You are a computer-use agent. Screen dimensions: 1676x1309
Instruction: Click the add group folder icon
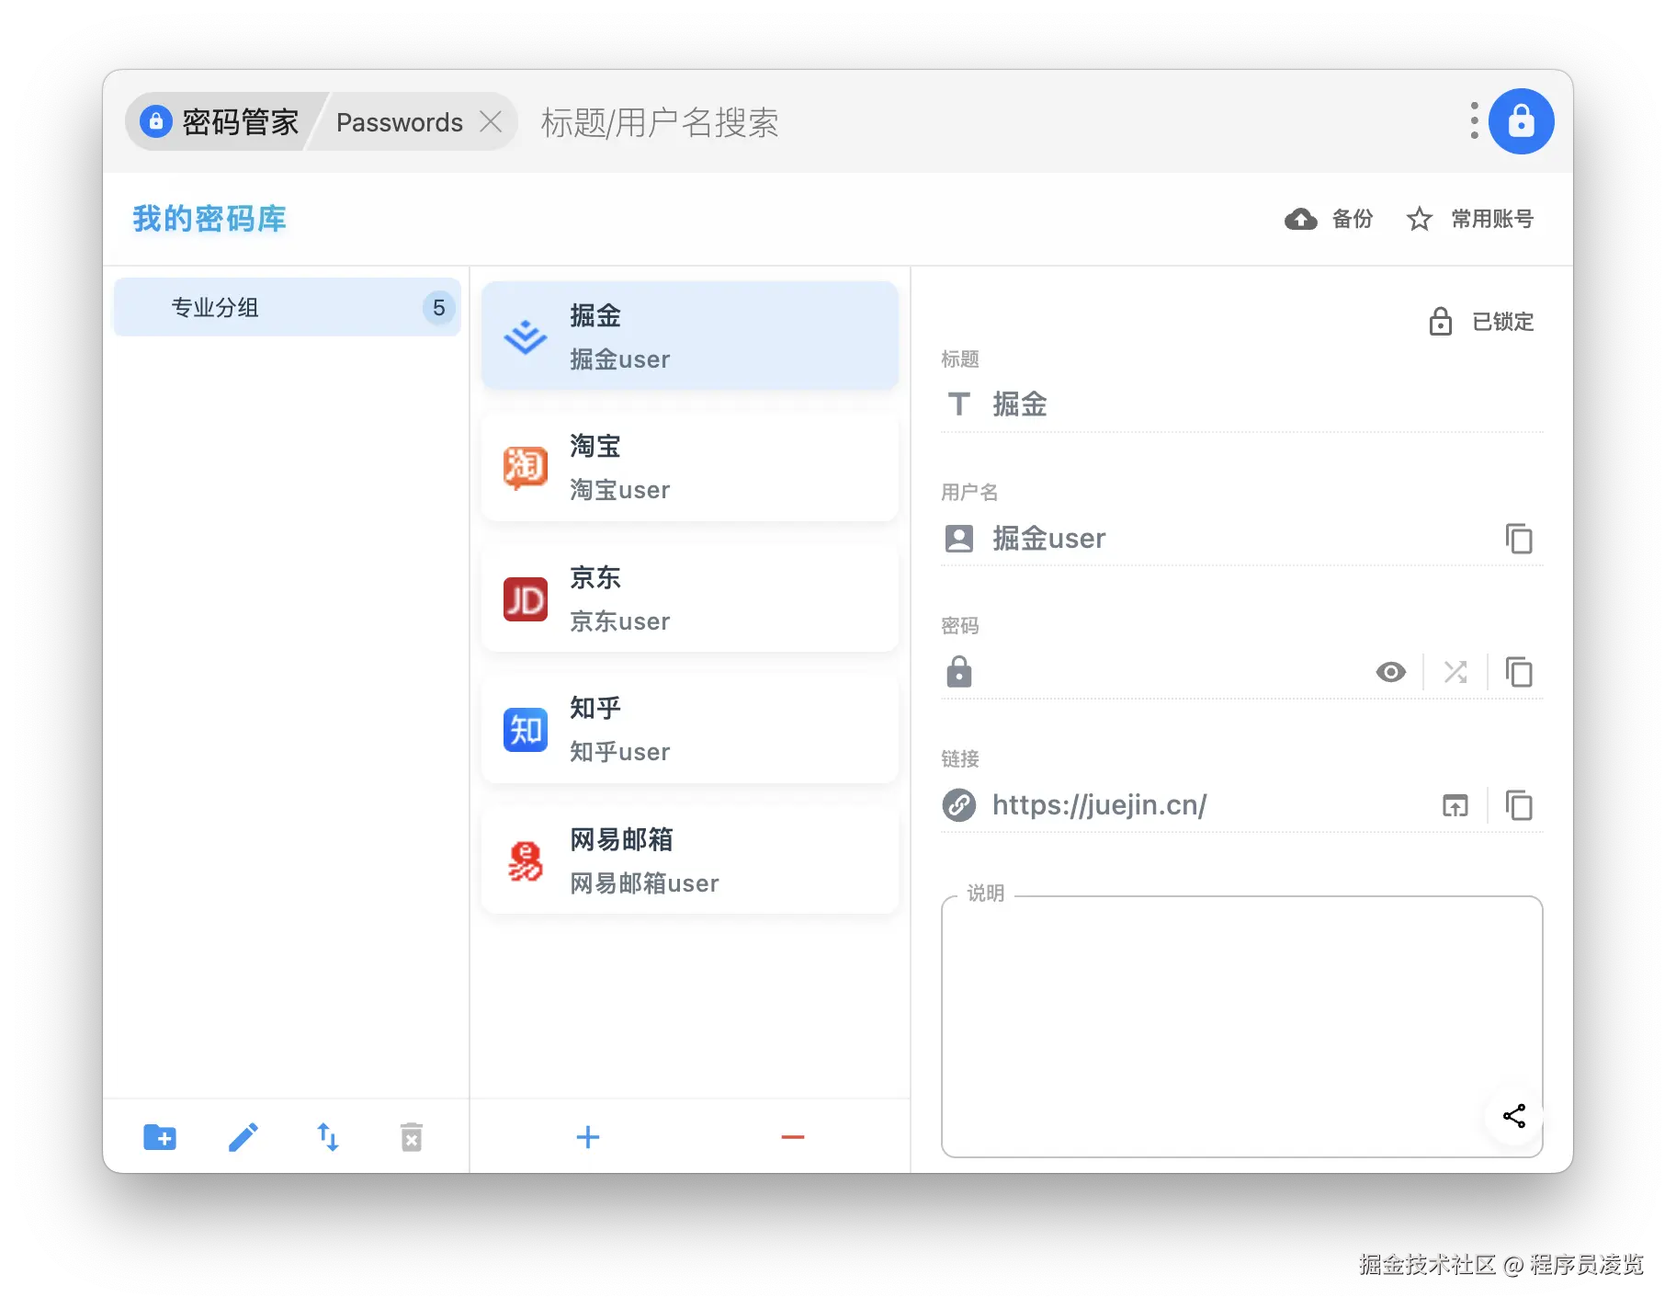coord(160,1137)
